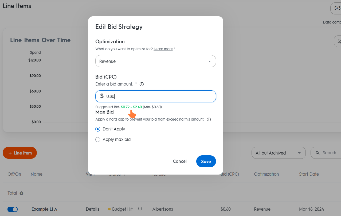Open the Revenue optimization dropdown
This screenshot has width=341, height=216.
pos(155,61)
